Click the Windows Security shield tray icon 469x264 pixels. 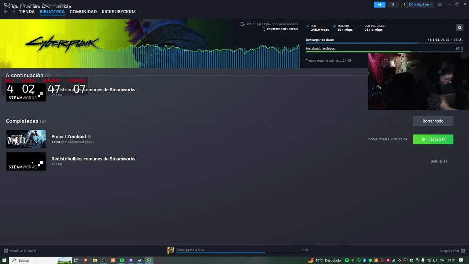click(411, 260)
